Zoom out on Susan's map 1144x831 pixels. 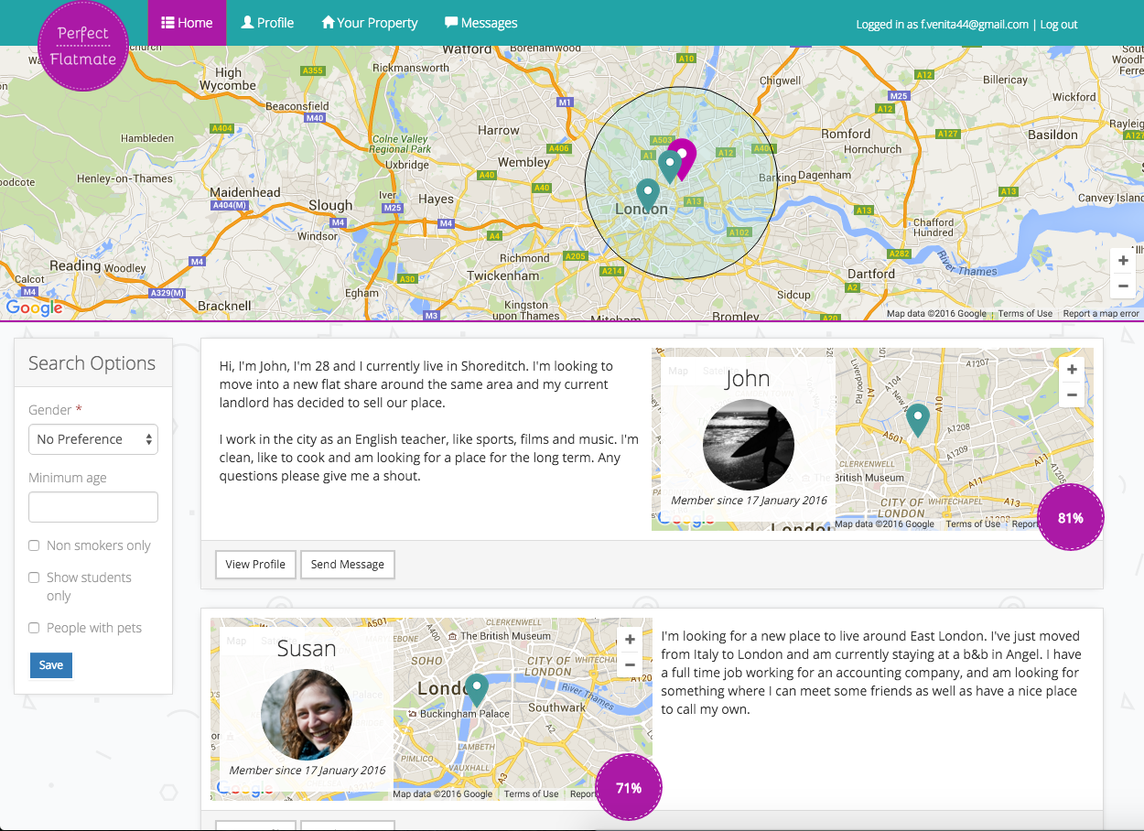coord(630,665)
